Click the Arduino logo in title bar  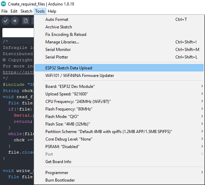click(3, 4)
